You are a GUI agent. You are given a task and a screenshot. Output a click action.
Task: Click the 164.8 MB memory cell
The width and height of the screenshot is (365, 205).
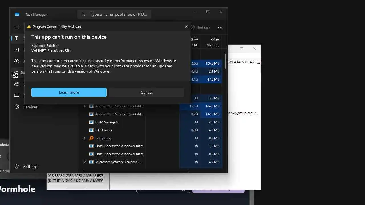[x=211, y=106]
